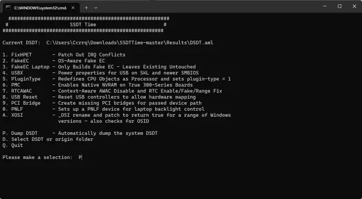Close the terminal window
This screenshot has height=199, width=362.
(354, 6)
